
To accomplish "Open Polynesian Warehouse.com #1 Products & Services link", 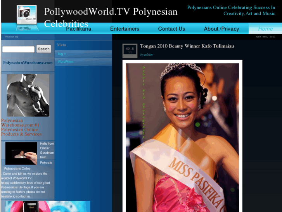I will tap(21, 127).
